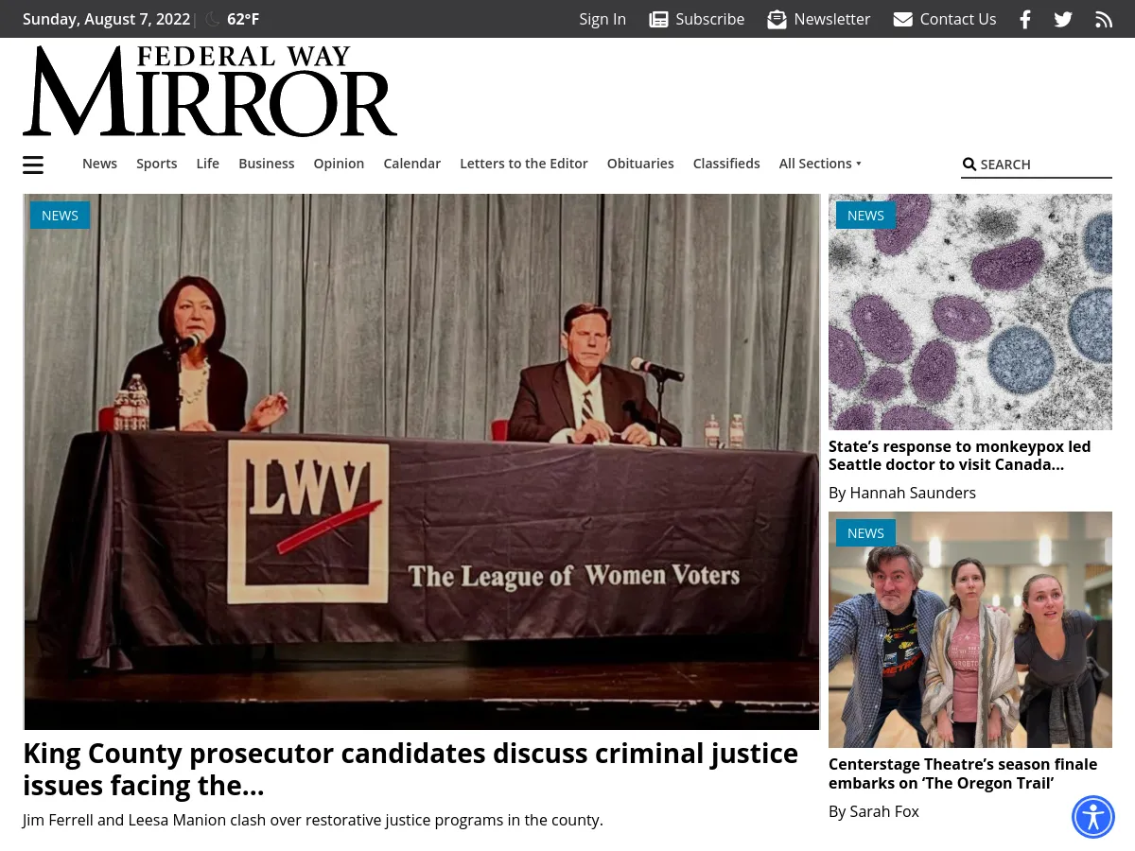Click the Sign In link
Image resolution: width=1135 pixels, height=851 pixels.
pyautogui.click(x=602, y=19)
